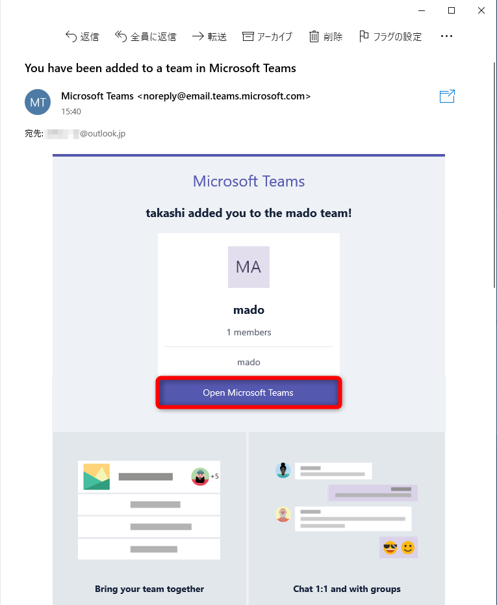Click the mado team name text
The image size is (497, 605).
coord(249,310)
